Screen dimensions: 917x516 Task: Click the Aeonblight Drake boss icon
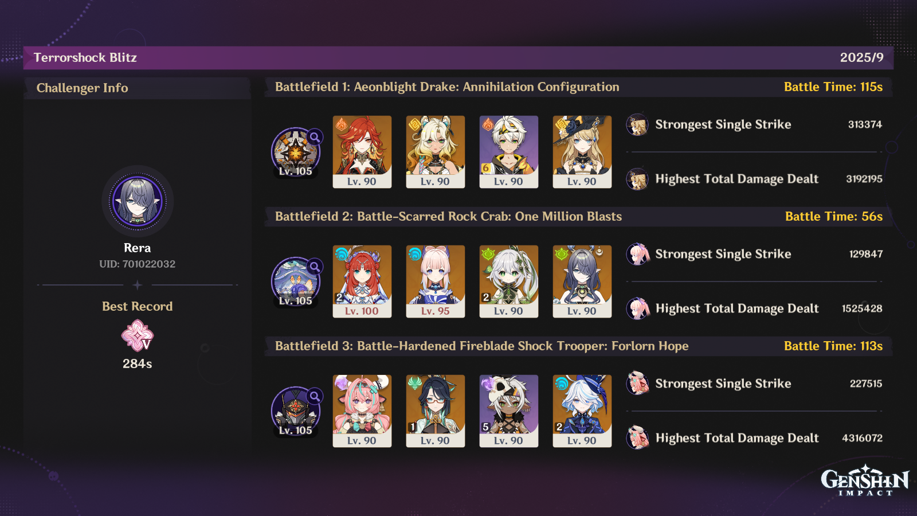coord(295,152)
